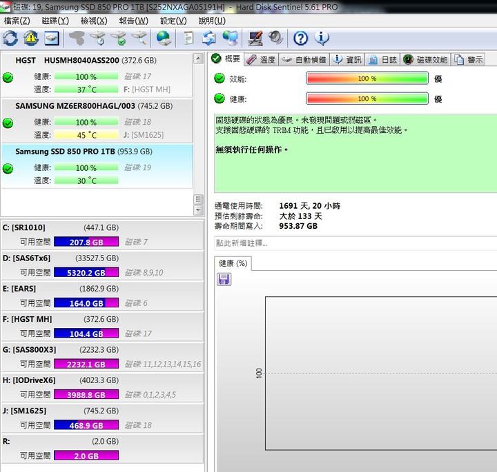Screen dimensions: 497x472
Task: Click green check icon of SAMSUNG MZ6ER800HAGL disk
Action: 8,123
